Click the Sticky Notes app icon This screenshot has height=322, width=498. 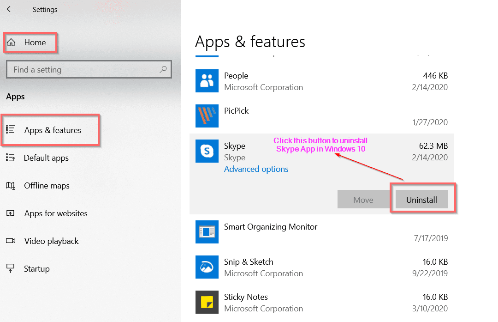point(207,302)
